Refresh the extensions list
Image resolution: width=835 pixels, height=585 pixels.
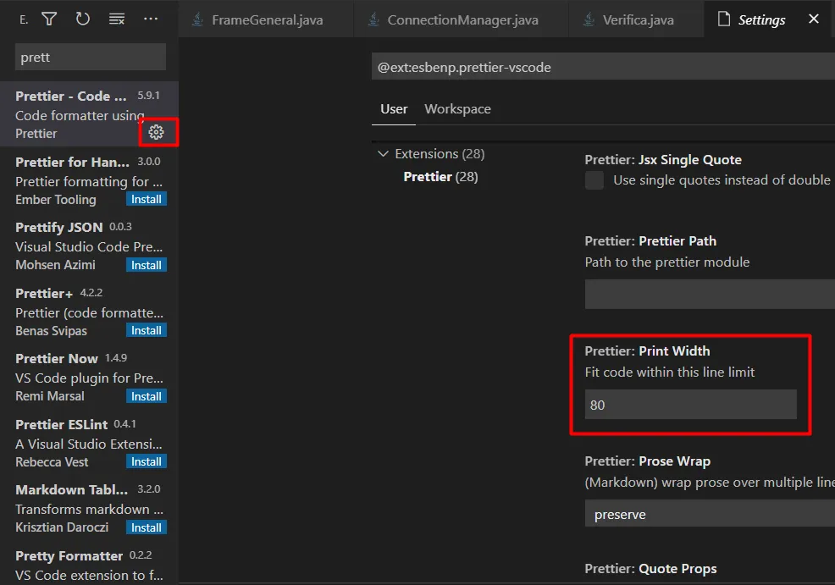(82, 19)
